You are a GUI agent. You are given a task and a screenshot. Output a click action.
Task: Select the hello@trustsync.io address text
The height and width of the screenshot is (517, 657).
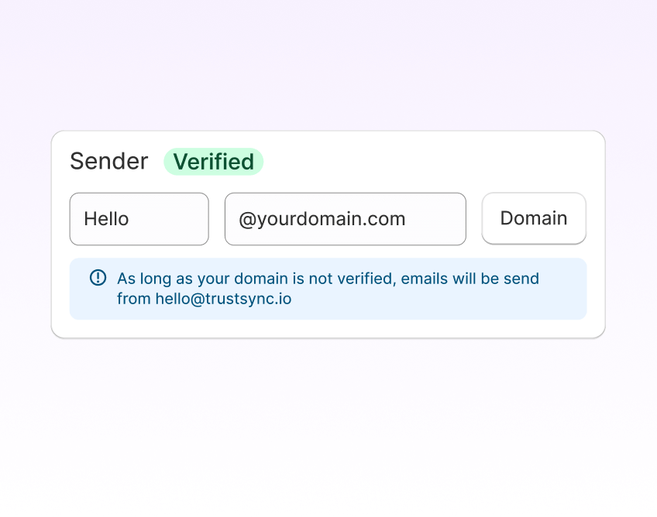pos(223,299)
